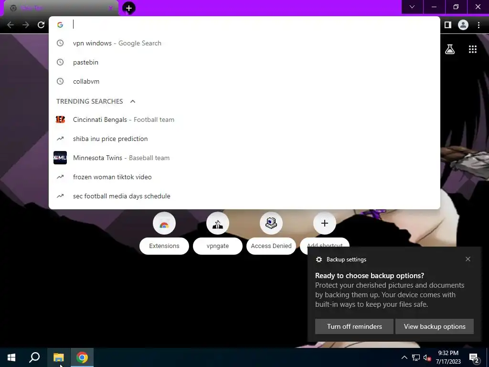The width and height of the screenshot is (489, 367).
Task: Open the Chrome profile avatar
Action: pyautogui.click(x=463, y=25)
